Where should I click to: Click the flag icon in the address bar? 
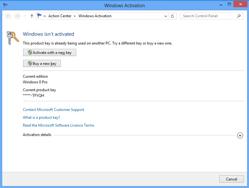click(x=39, y=16)
